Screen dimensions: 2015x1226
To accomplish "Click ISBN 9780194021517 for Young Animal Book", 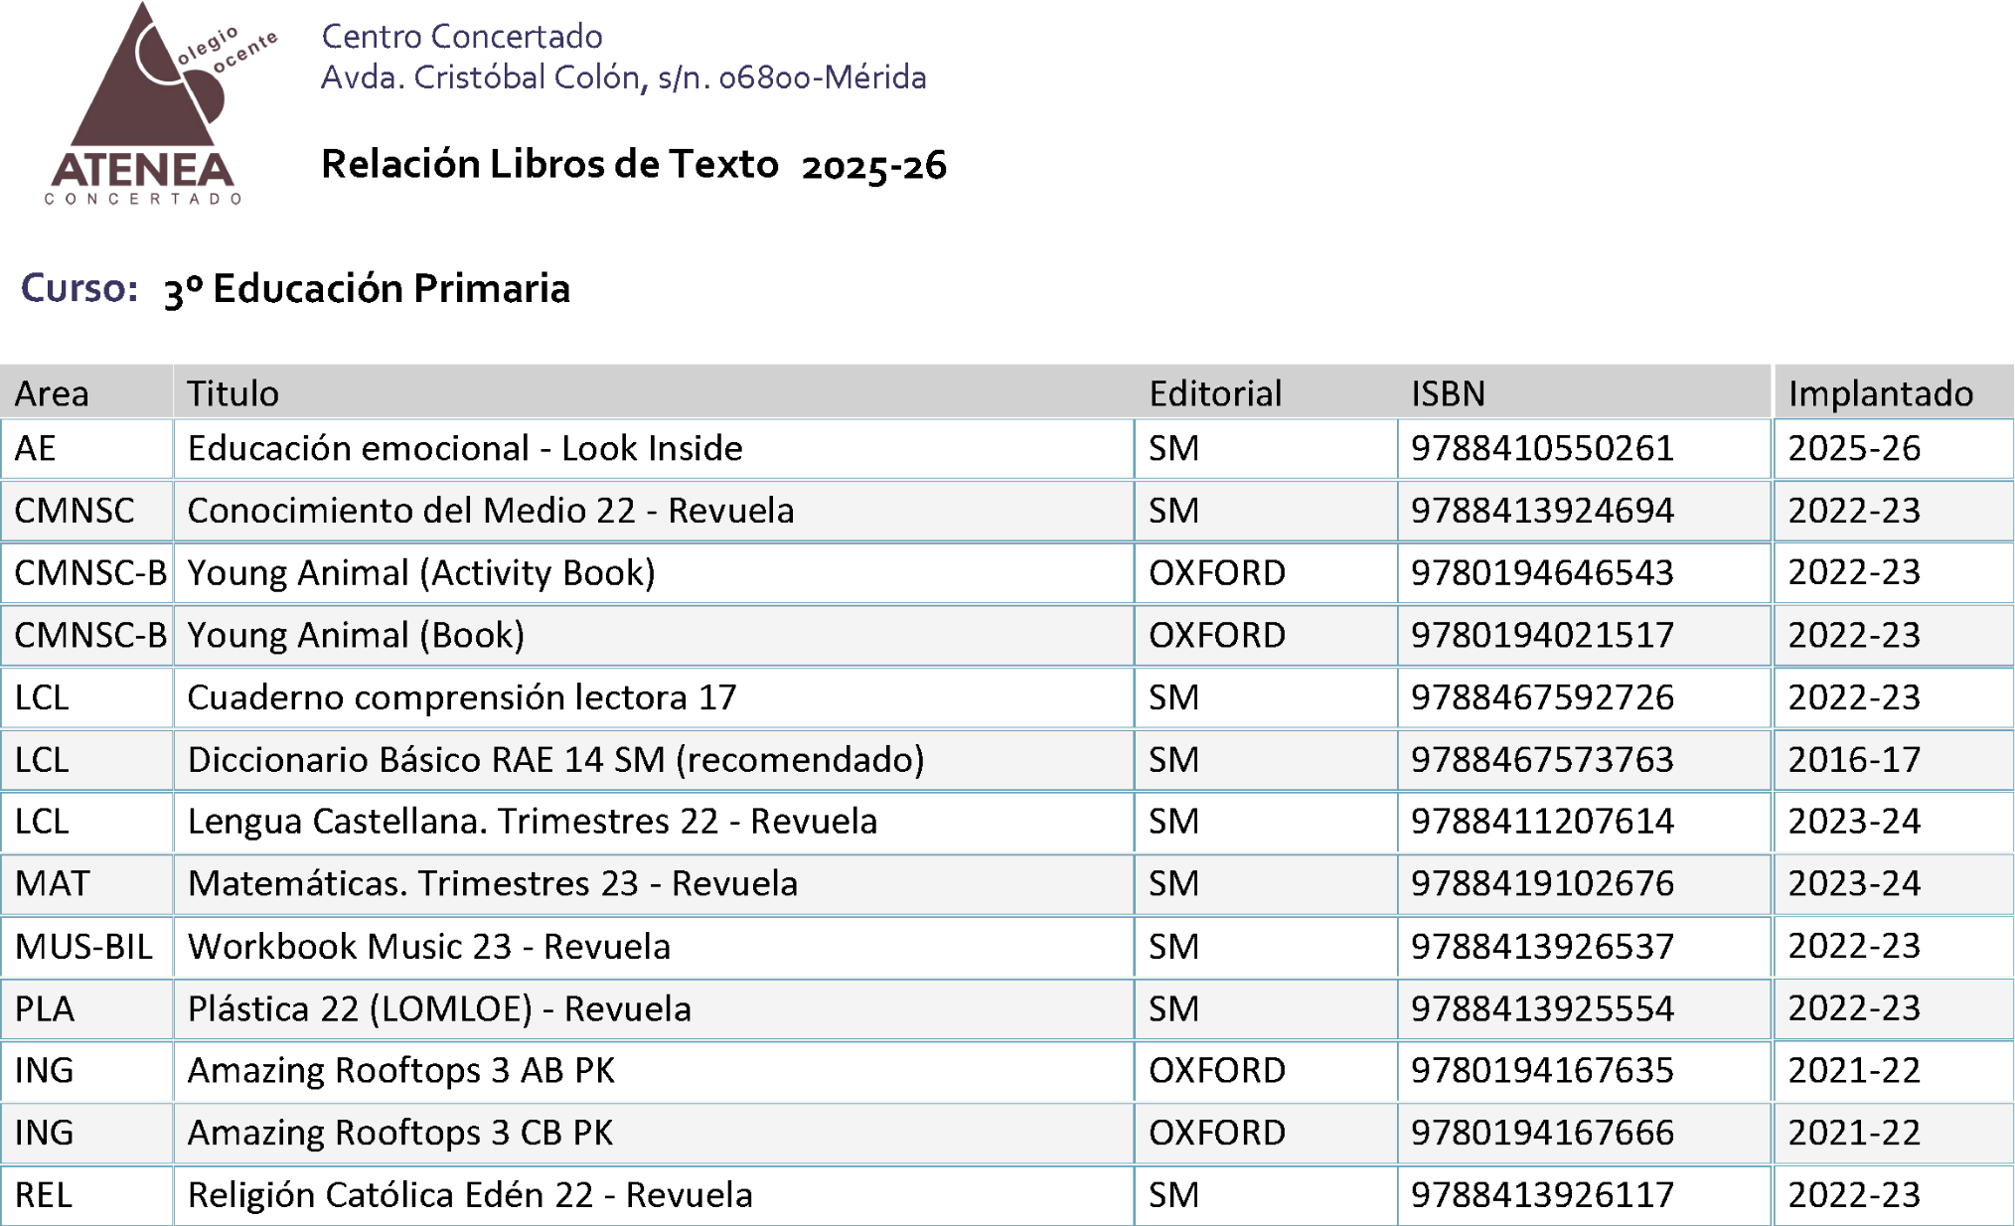I will click(x=1542, y=635).
